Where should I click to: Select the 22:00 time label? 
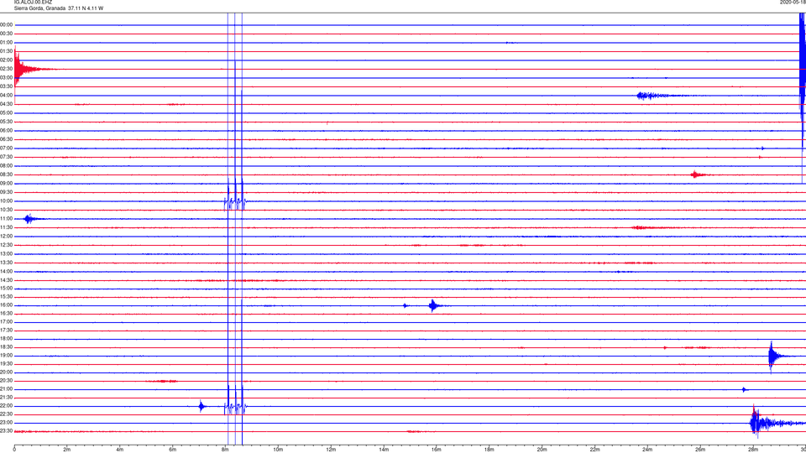click(x=7, y=406)
